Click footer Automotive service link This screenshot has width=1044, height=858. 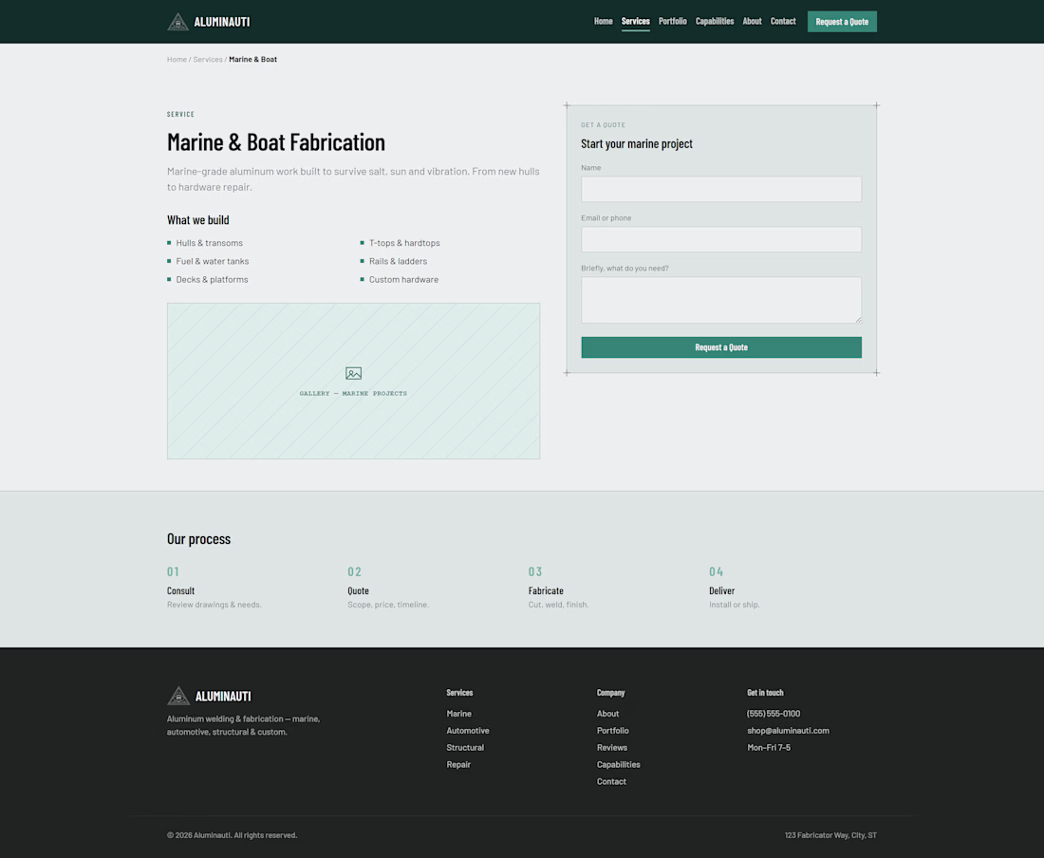point(467,731)
